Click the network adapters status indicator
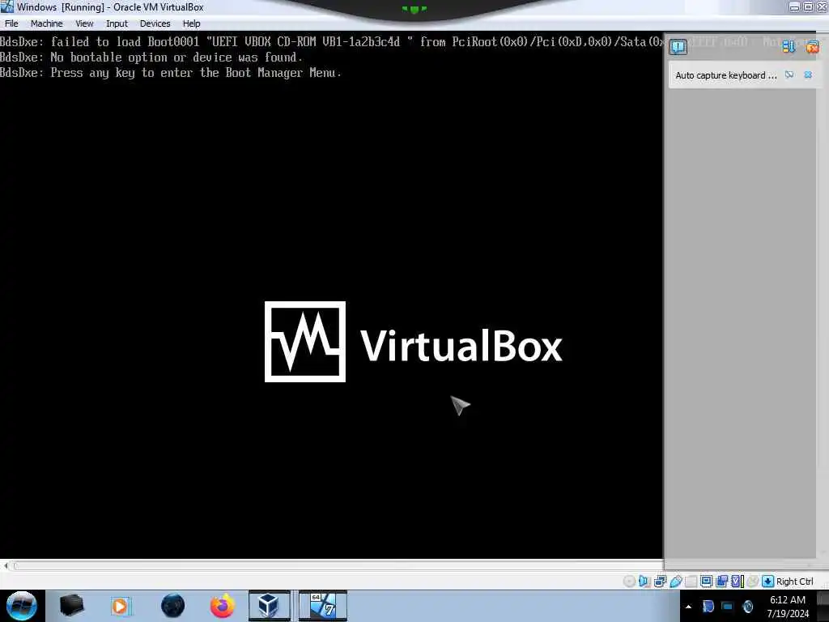 pos(660,582)
